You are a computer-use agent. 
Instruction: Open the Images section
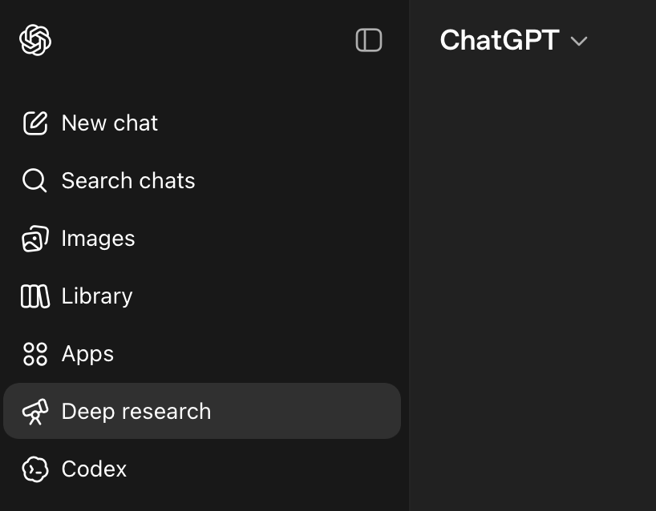(98, 238)
